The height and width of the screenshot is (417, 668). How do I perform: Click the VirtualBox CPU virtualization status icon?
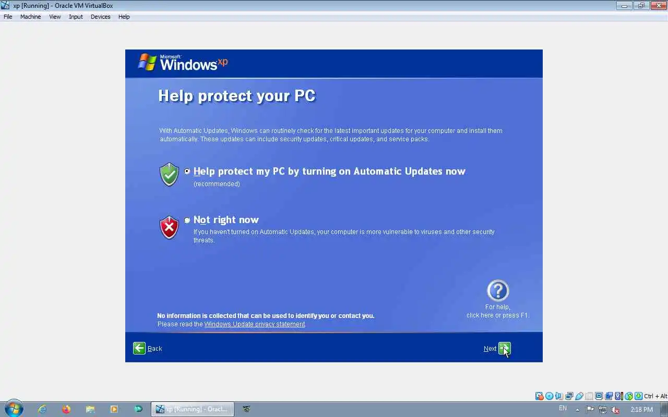pyautogui.click(x=619, y=396)
